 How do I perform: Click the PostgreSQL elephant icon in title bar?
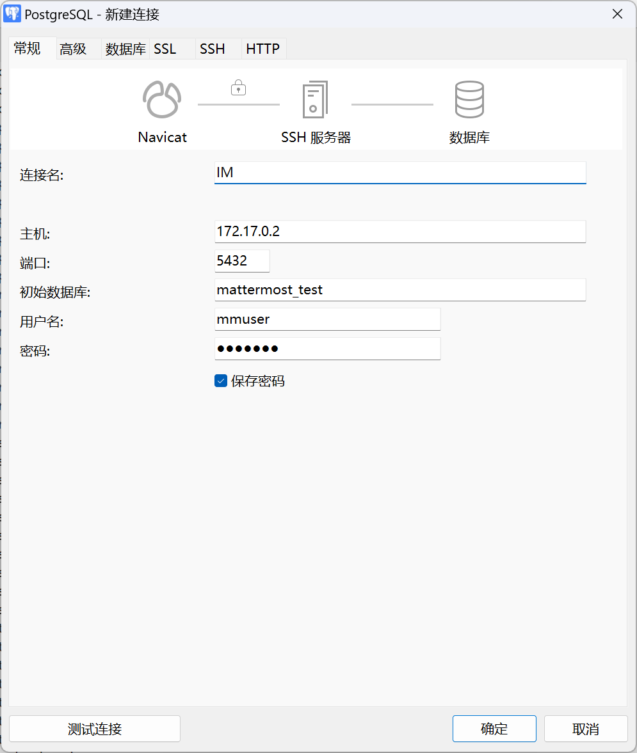point(12,14)
